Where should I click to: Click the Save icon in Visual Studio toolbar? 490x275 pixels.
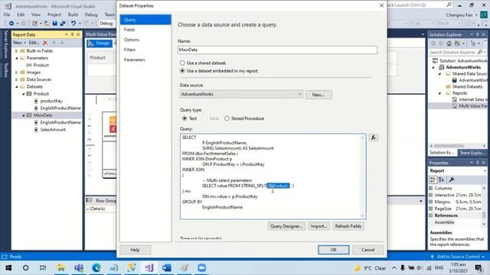coord(54,24)
